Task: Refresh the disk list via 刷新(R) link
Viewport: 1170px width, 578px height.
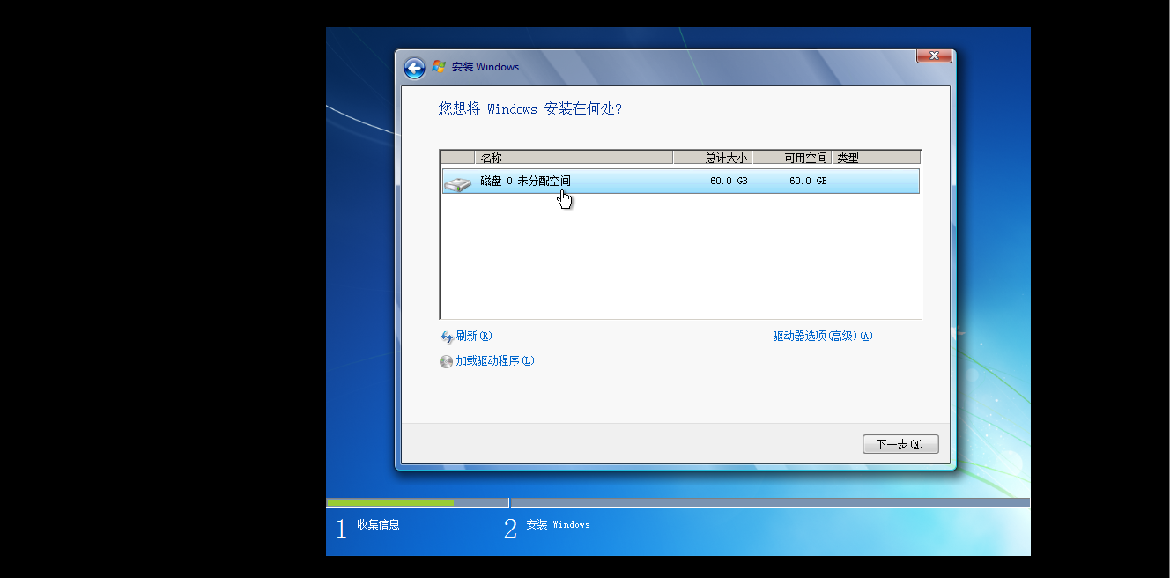Action: pyautogui.click(x=474, y=337)
